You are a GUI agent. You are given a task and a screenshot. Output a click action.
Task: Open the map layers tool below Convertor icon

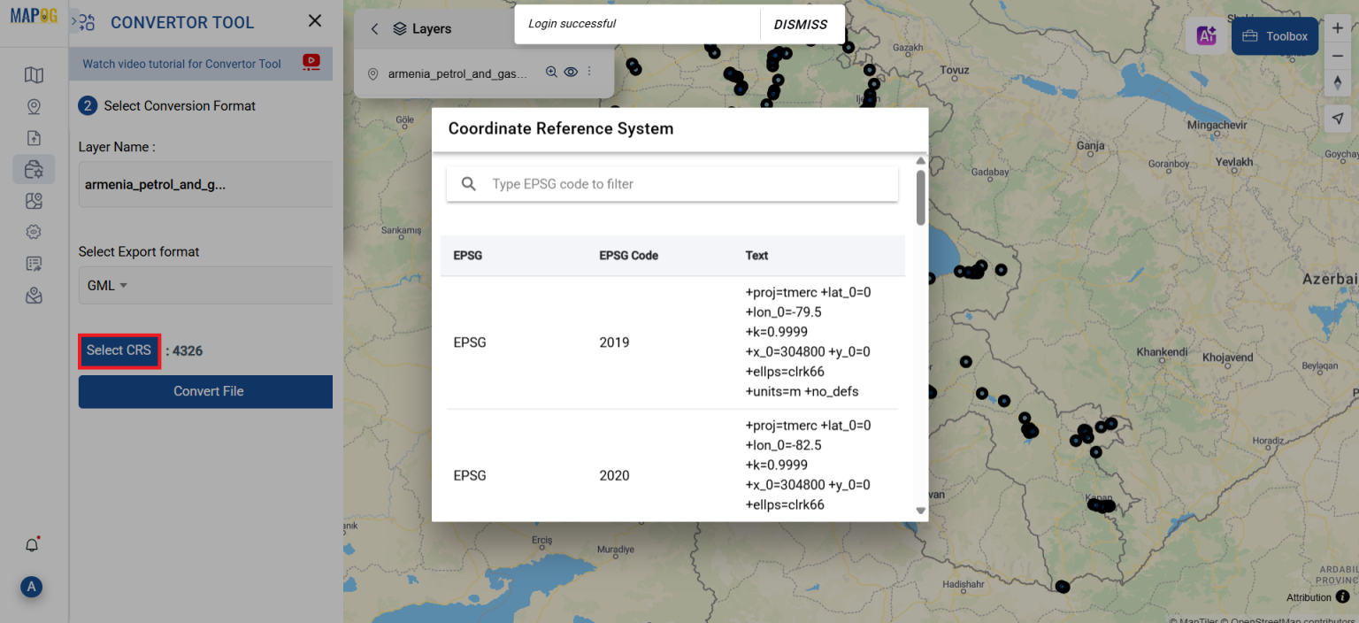click(34, 201)
